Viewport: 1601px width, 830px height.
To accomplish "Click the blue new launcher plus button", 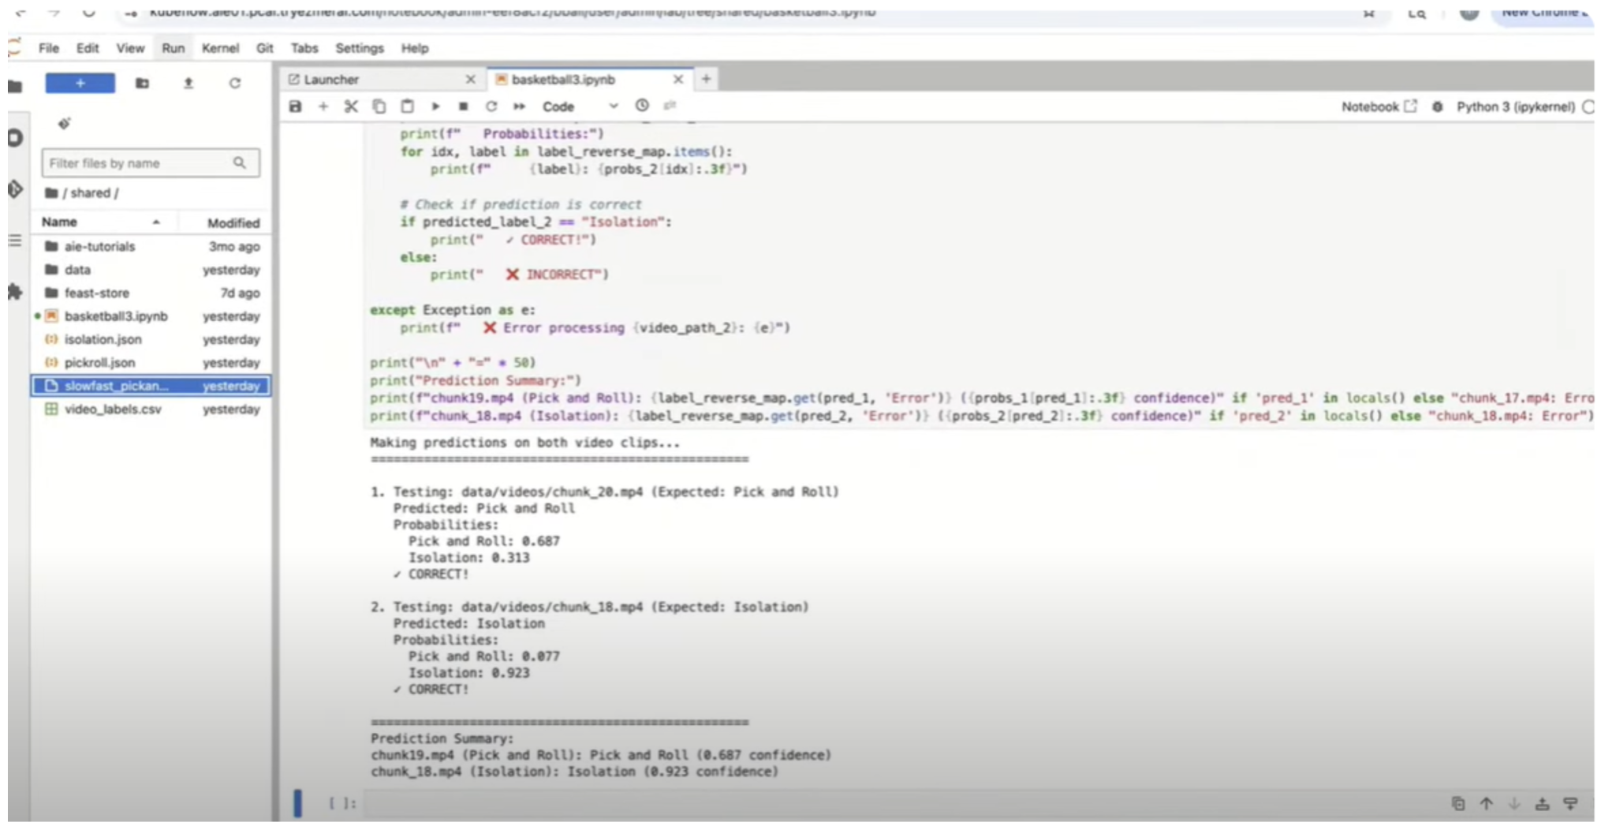I will [80, 84].
